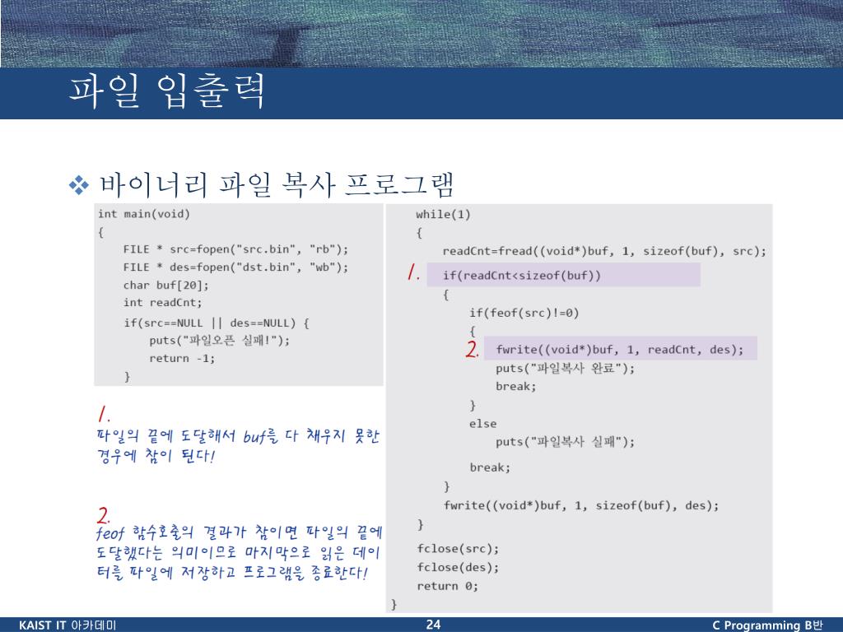Screen dimensions: 843x632
Task: Click the line return -1;
Action: pyautogui.click(x=182, y=359)
